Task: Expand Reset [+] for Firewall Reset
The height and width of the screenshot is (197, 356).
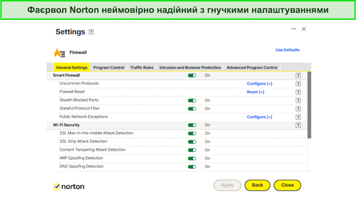Action: pos(255,92)
